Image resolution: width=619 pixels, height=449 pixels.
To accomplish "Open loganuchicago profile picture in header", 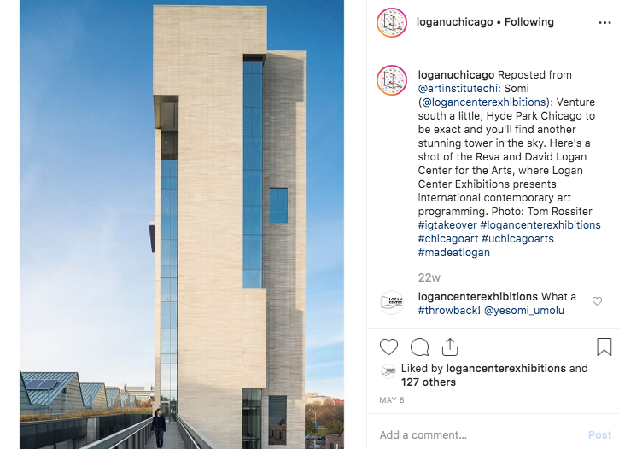I will [392, 23].
